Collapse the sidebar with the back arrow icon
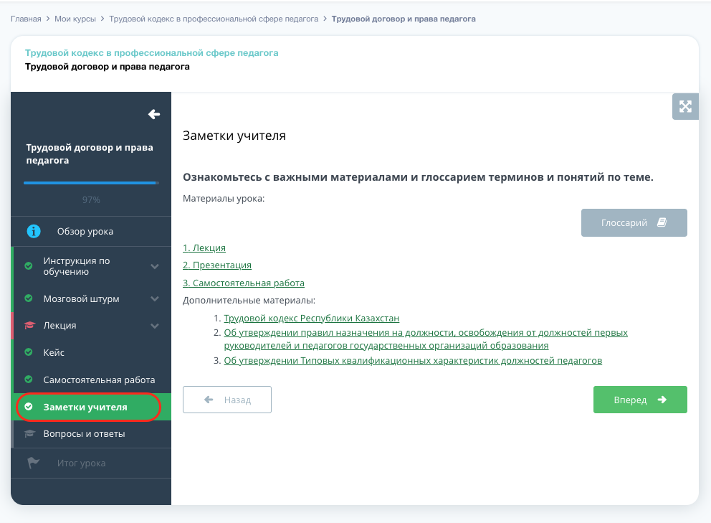711x523 pixels. (x=154, y=114)
